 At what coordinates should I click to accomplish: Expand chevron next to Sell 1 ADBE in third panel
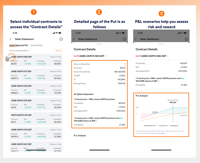pos(168,56)
